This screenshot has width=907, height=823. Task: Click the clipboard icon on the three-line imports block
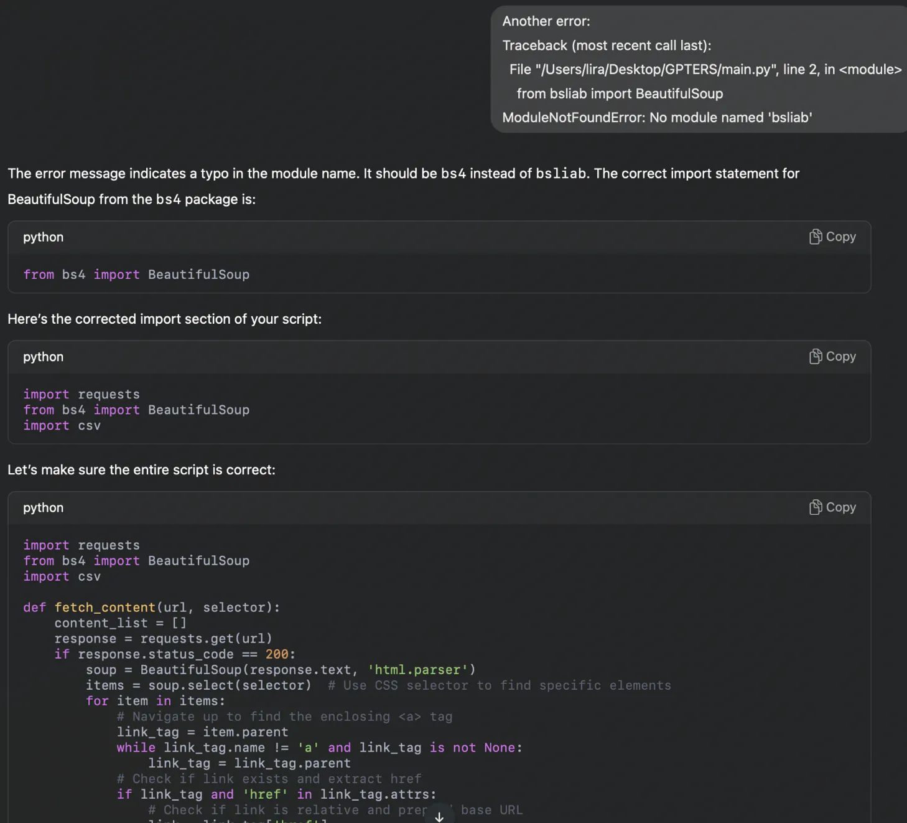(x=815, y=357)
